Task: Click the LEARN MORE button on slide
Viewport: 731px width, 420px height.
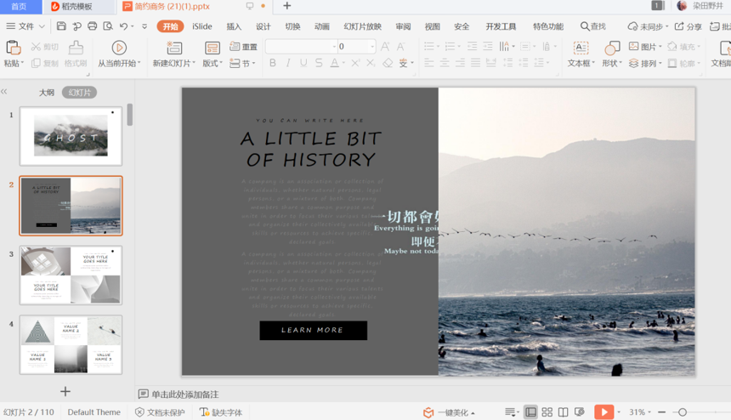Action: click(314, 330)
